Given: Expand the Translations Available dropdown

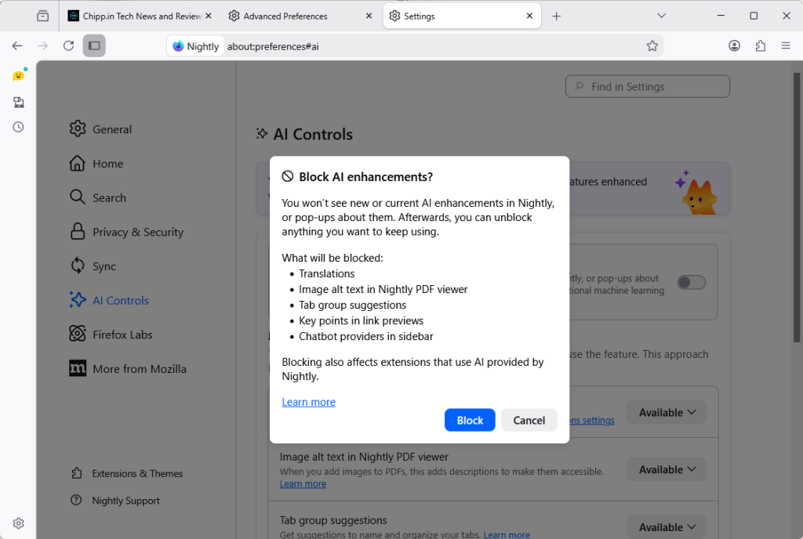Looking at the screenshot, I should tap(666, 412).
